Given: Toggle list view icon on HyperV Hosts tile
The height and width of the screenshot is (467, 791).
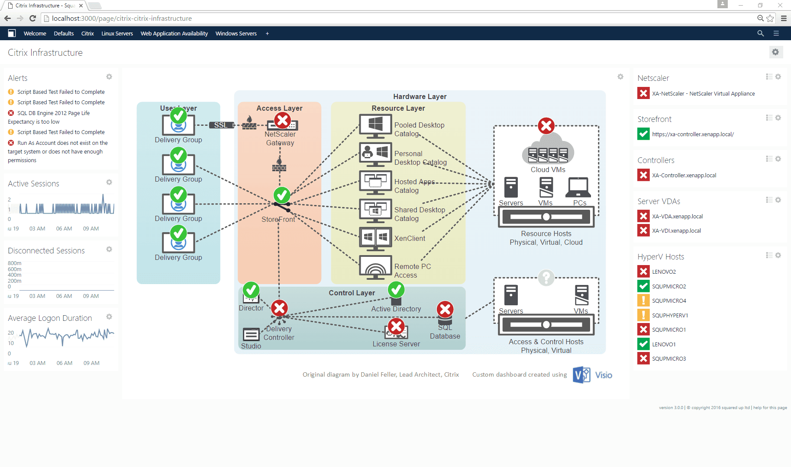Looking at the screenshot, I should coord(769,255).
